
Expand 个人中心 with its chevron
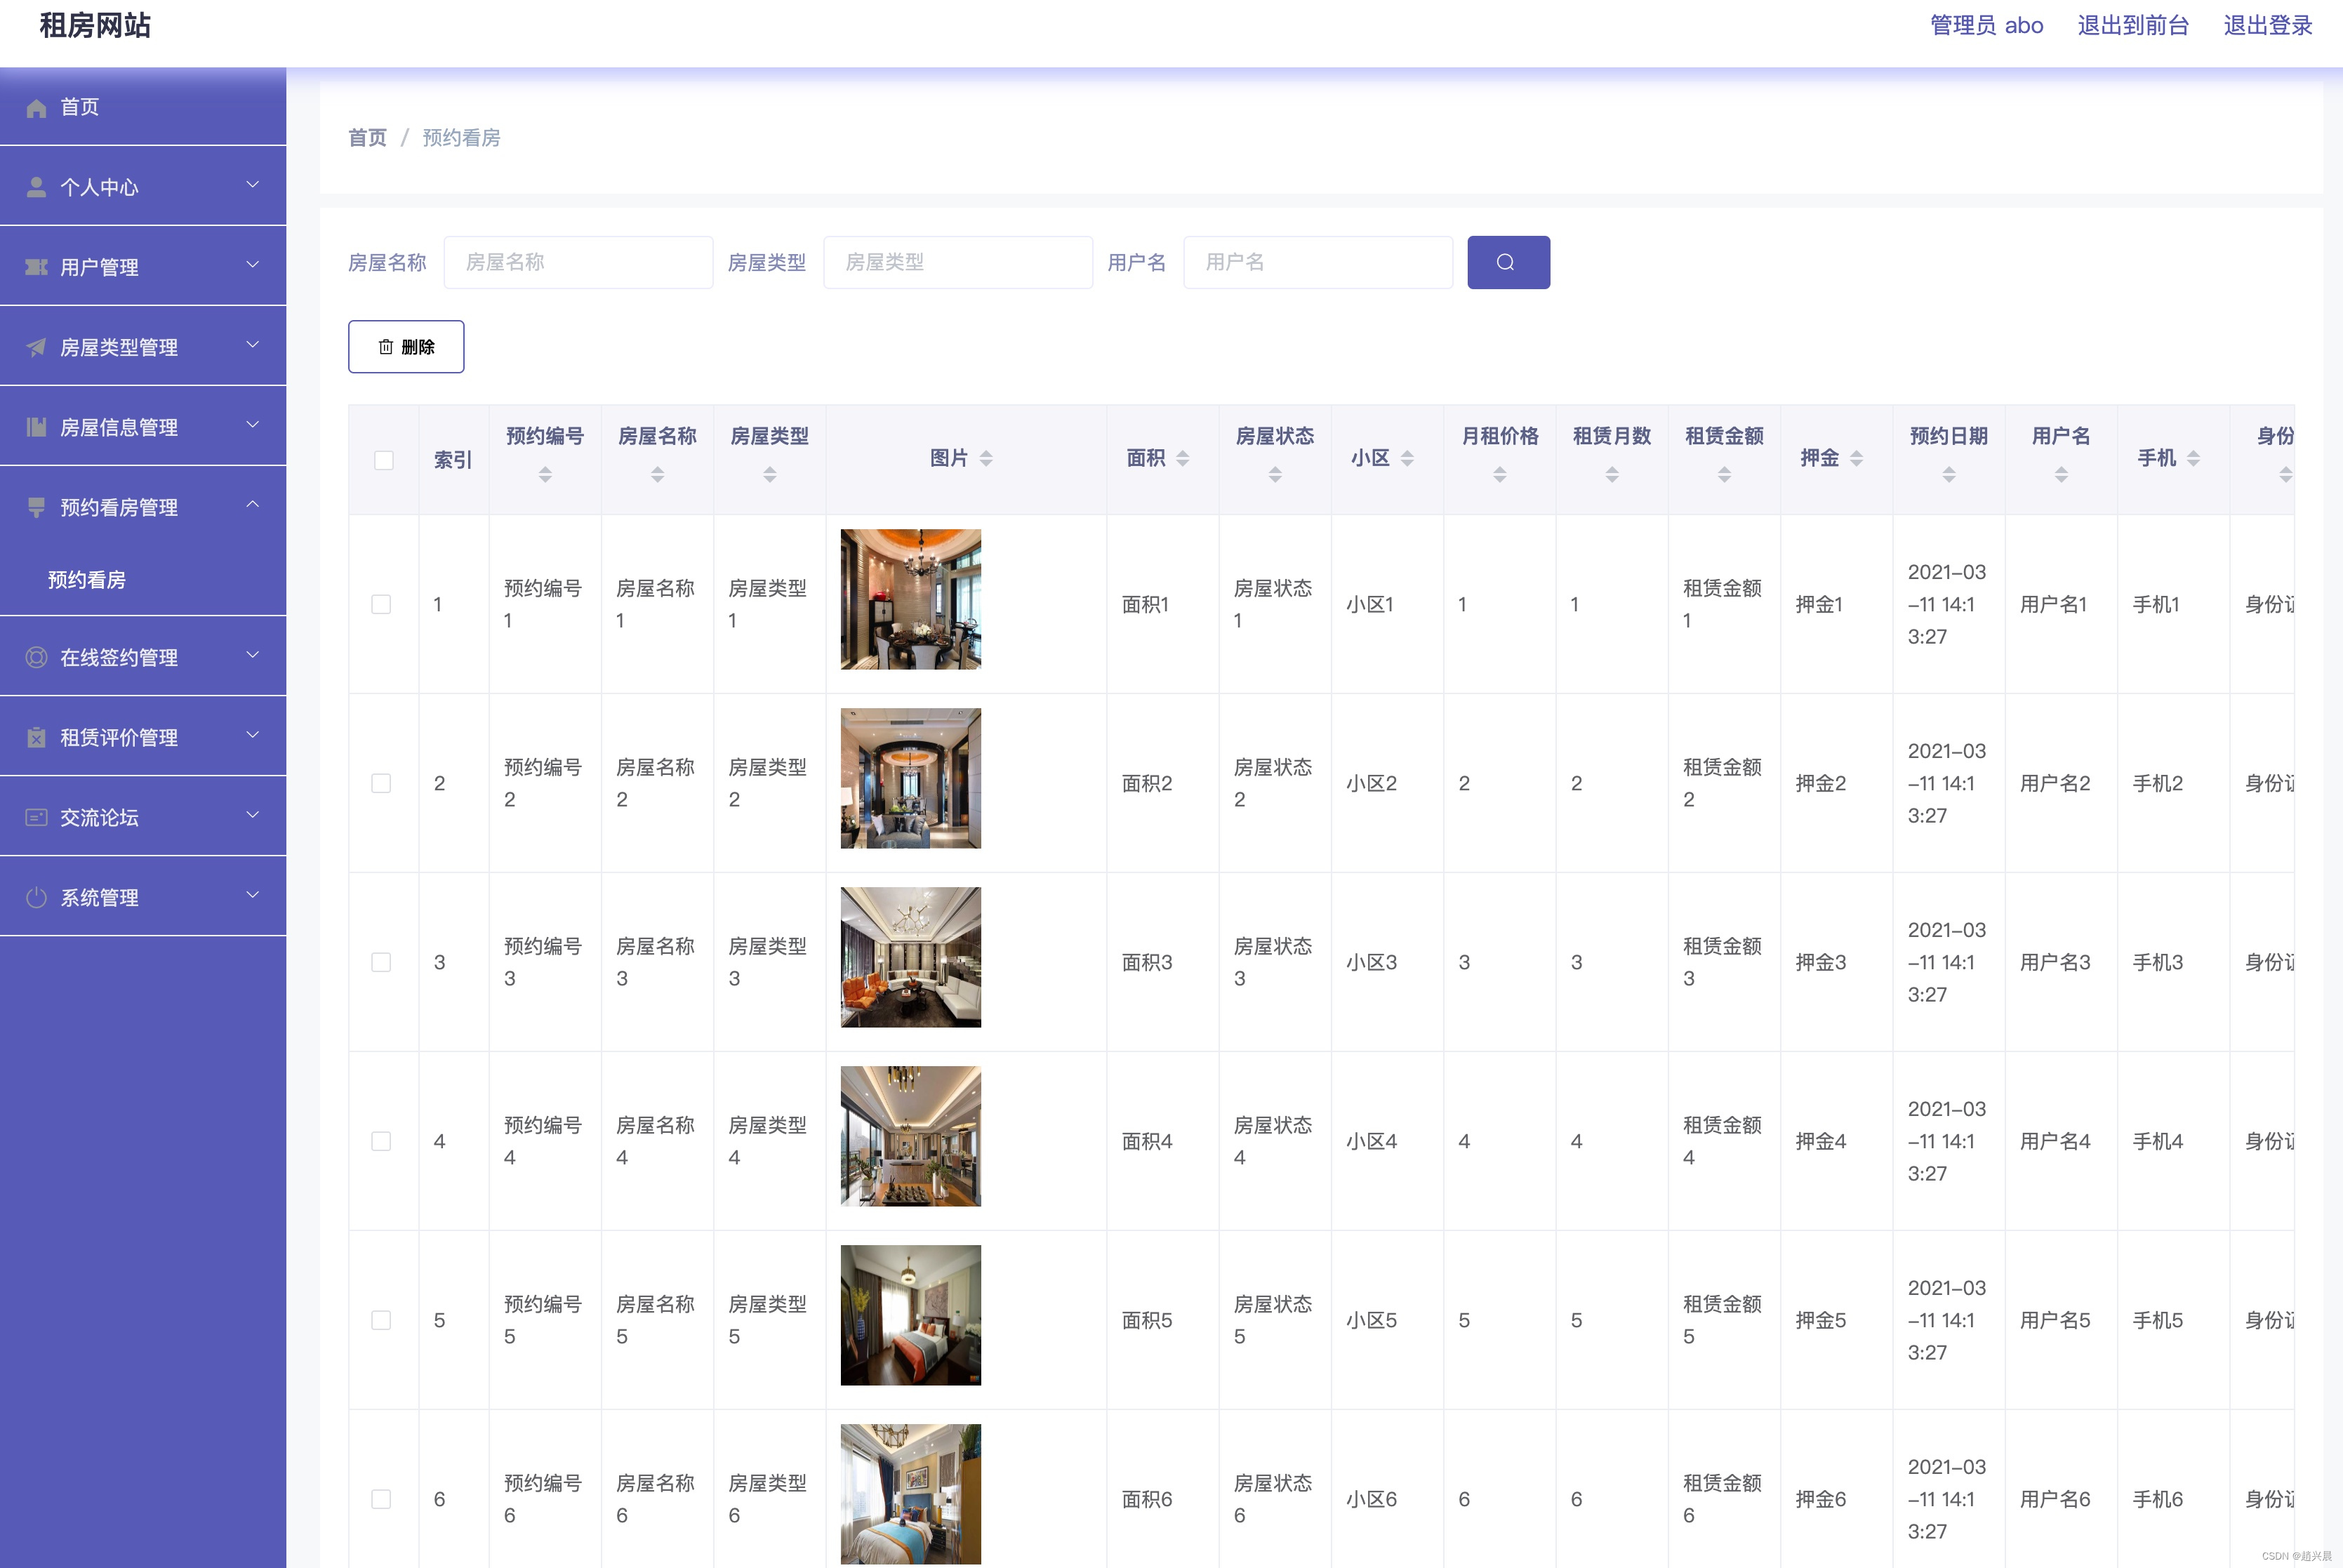[x=253, y=185]
